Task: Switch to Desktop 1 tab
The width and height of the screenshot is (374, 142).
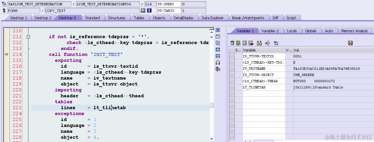Action: coord(19,18)
